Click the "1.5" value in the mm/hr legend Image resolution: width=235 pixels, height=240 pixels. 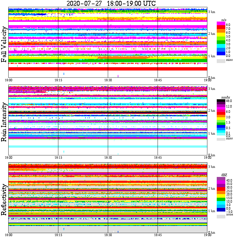(x=228, y=122)
